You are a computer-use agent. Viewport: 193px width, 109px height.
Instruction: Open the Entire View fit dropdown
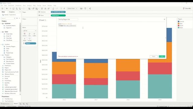(72, 8)
